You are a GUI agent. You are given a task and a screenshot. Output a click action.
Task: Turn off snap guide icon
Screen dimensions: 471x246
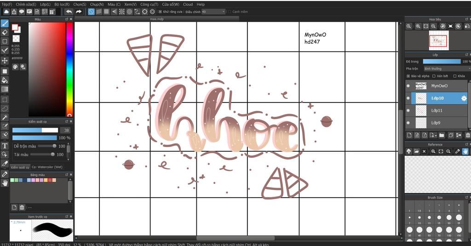point(91,11)
